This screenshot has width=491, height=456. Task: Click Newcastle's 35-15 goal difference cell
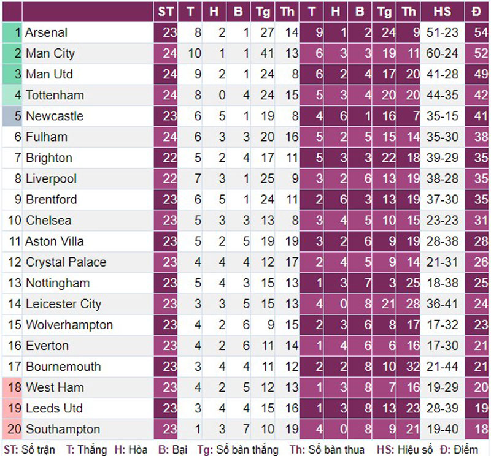point(442,116)
